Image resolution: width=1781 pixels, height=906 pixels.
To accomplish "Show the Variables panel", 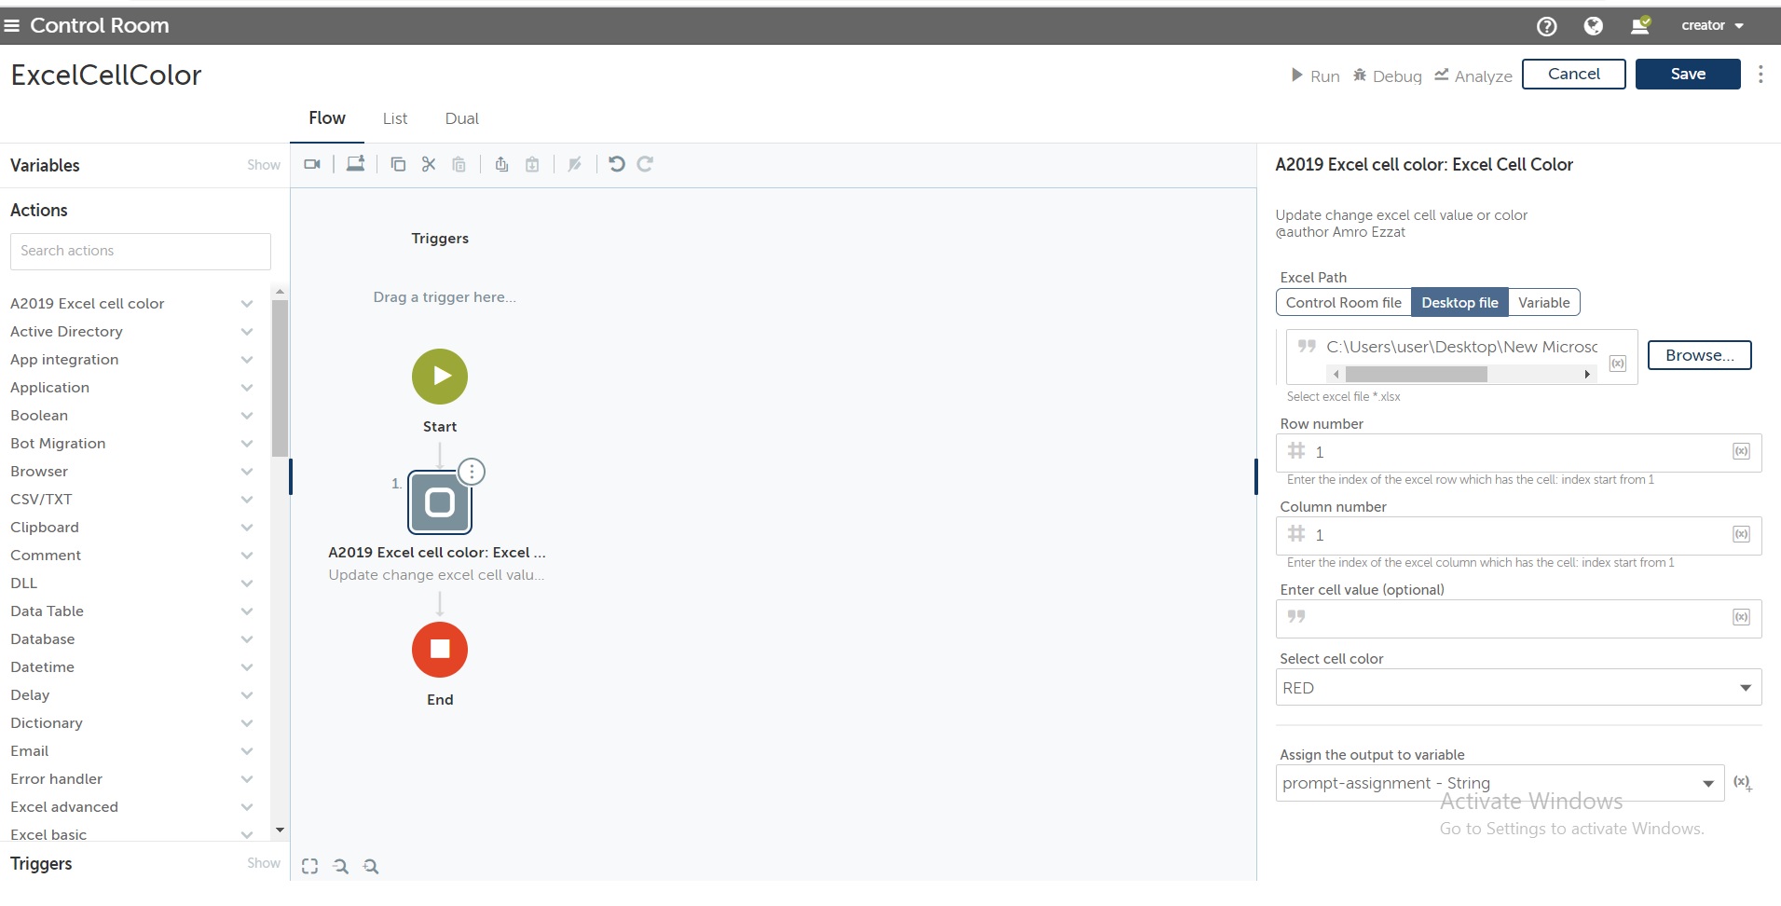I will coord(264,165).
